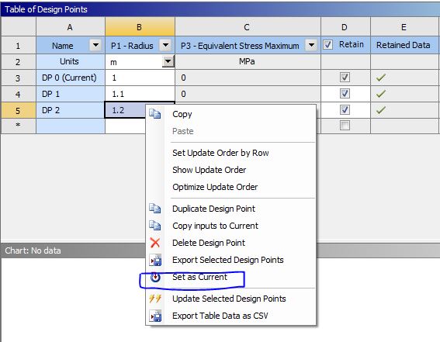Open the units dropdown showing m
This screenshot has height=342, width=440.
168,61
